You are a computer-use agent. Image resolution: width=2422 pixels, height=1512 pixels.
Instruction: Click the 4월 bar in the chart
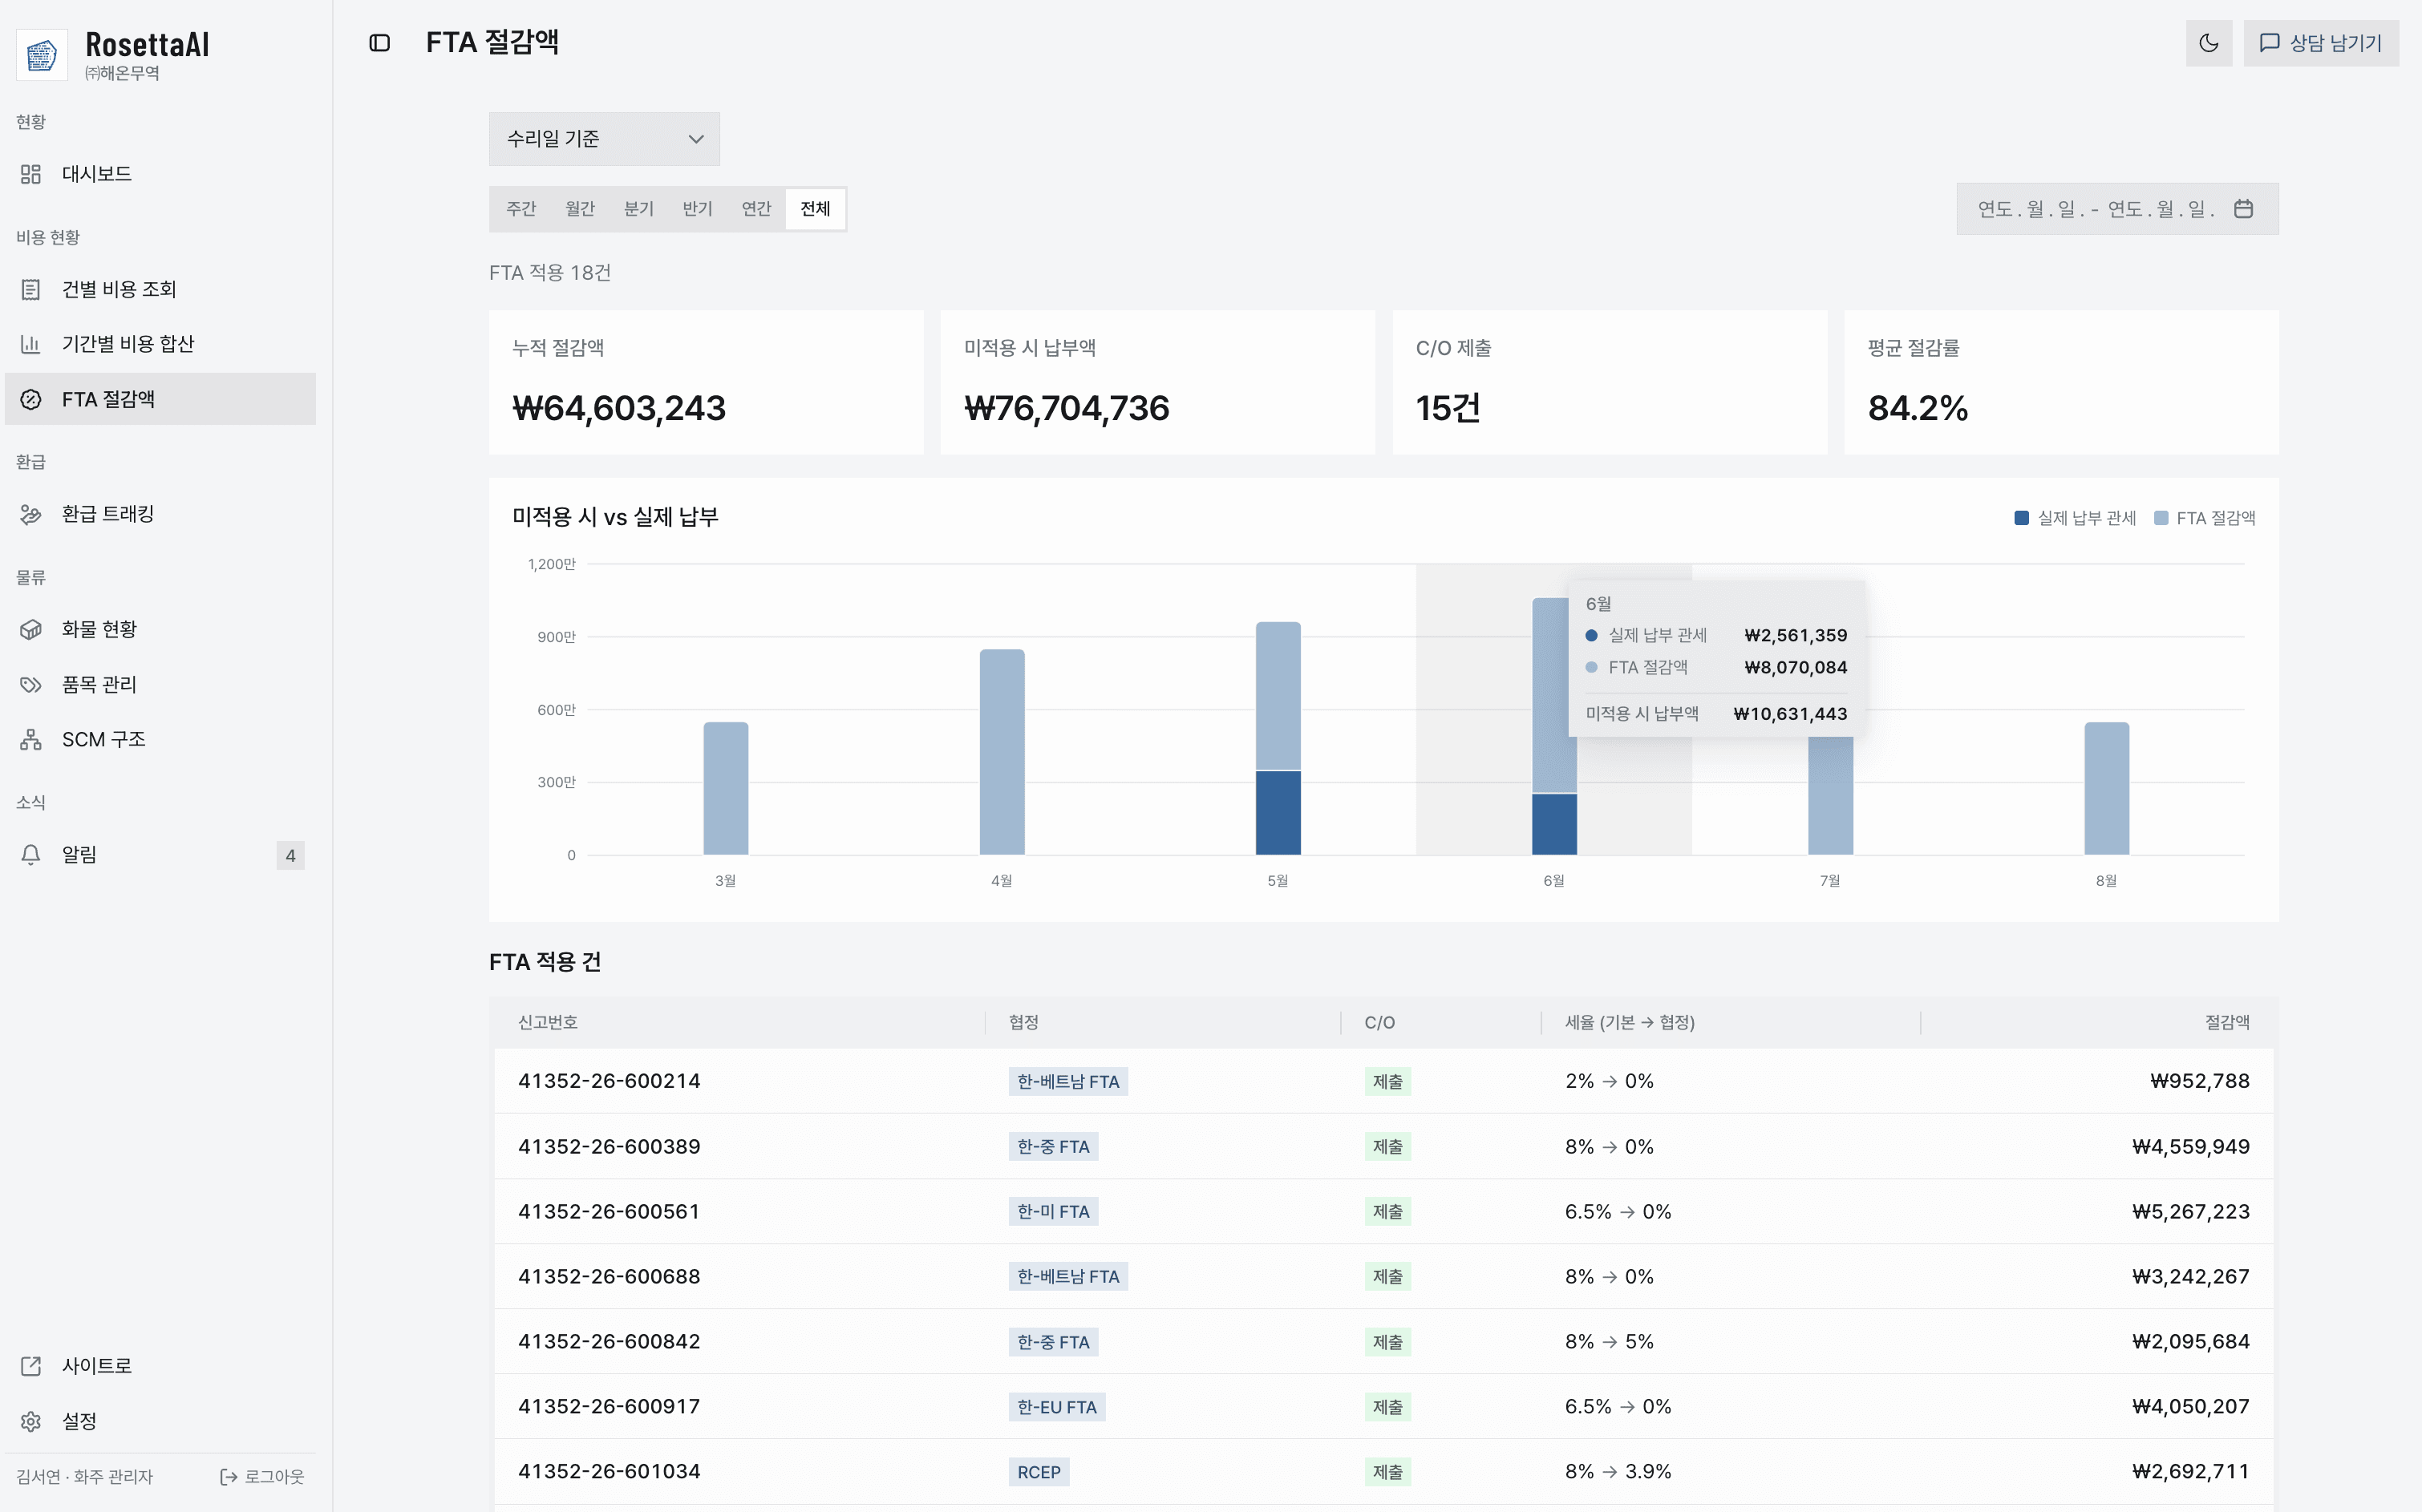[x=1002, y=752]
